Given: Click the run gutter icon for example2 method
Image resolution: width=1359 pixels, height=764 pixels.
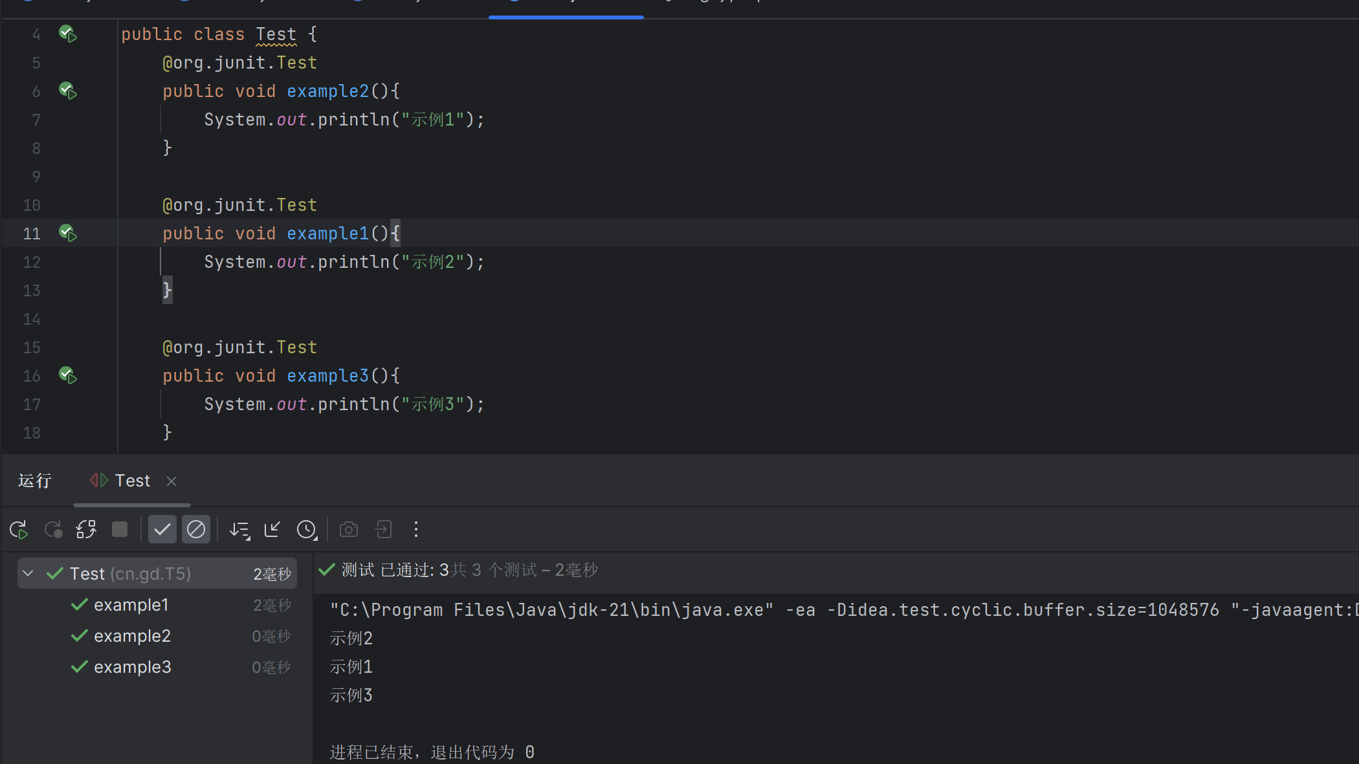Looking at the screenshot, I should click(x=68, y=91).
